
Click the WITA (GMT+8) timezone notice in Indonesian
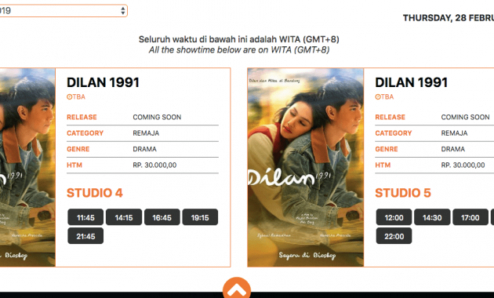click(239, 39)
